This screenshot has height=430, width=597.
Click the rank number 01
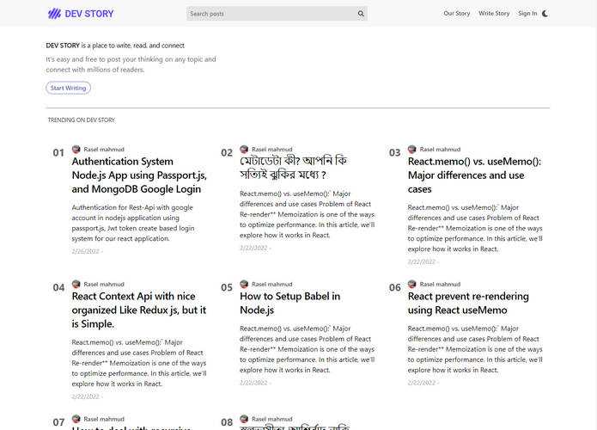tap(58, 153)
